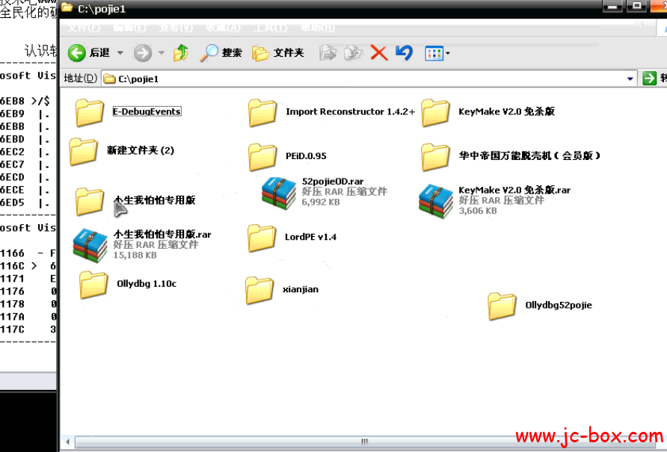Open the Help menu
This screenshot has width=667, height=452.
click(x=317, y=28)
